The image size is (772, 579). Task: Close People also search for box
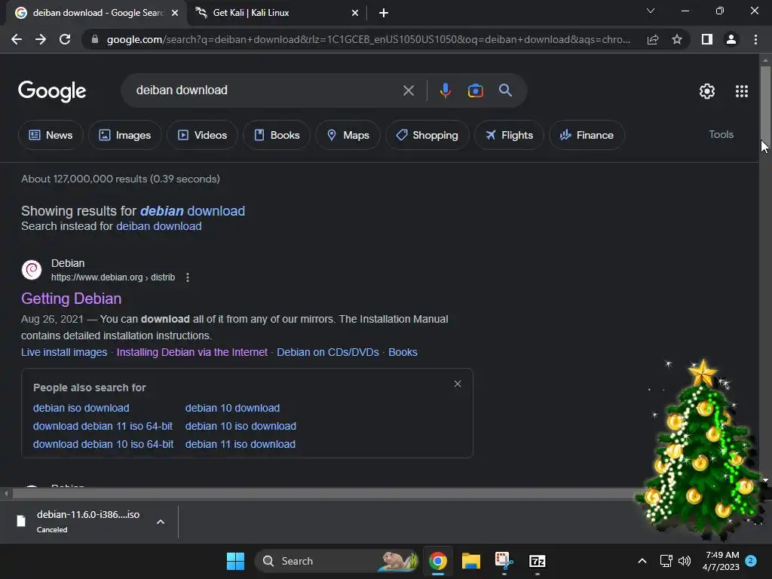tap(458, 384)
